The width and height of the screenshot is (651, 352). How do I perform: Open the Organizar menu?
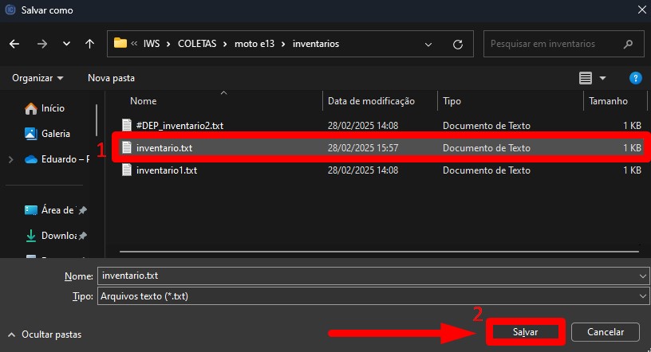(x=37, y=78)
